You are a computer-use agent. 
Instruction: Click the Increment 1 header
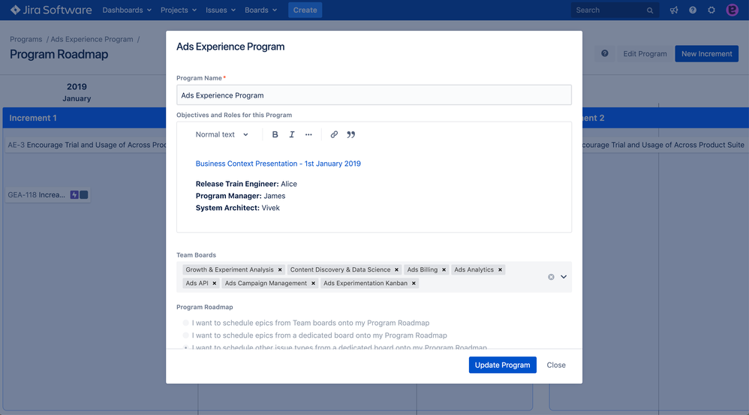[85, 118]
